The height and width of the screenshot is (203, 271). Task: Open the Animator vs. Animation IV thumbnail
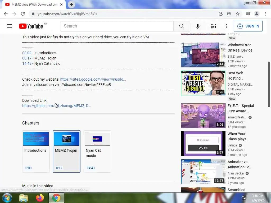click(x=203, y=172)
